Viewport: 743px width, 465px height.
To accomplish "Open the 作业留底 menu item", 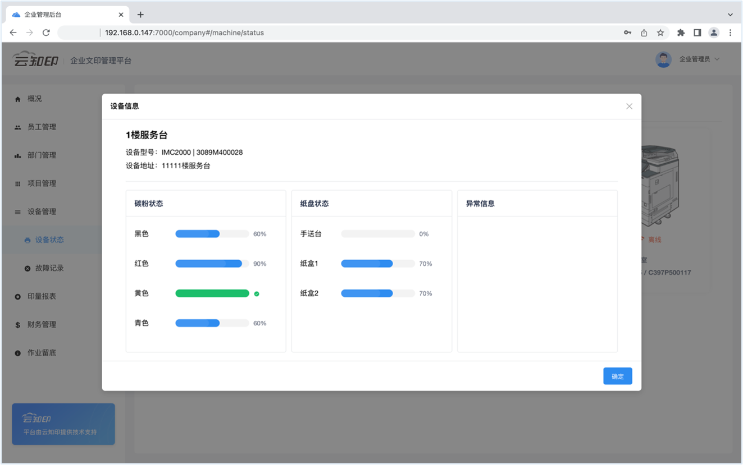I will coord(42,353).
